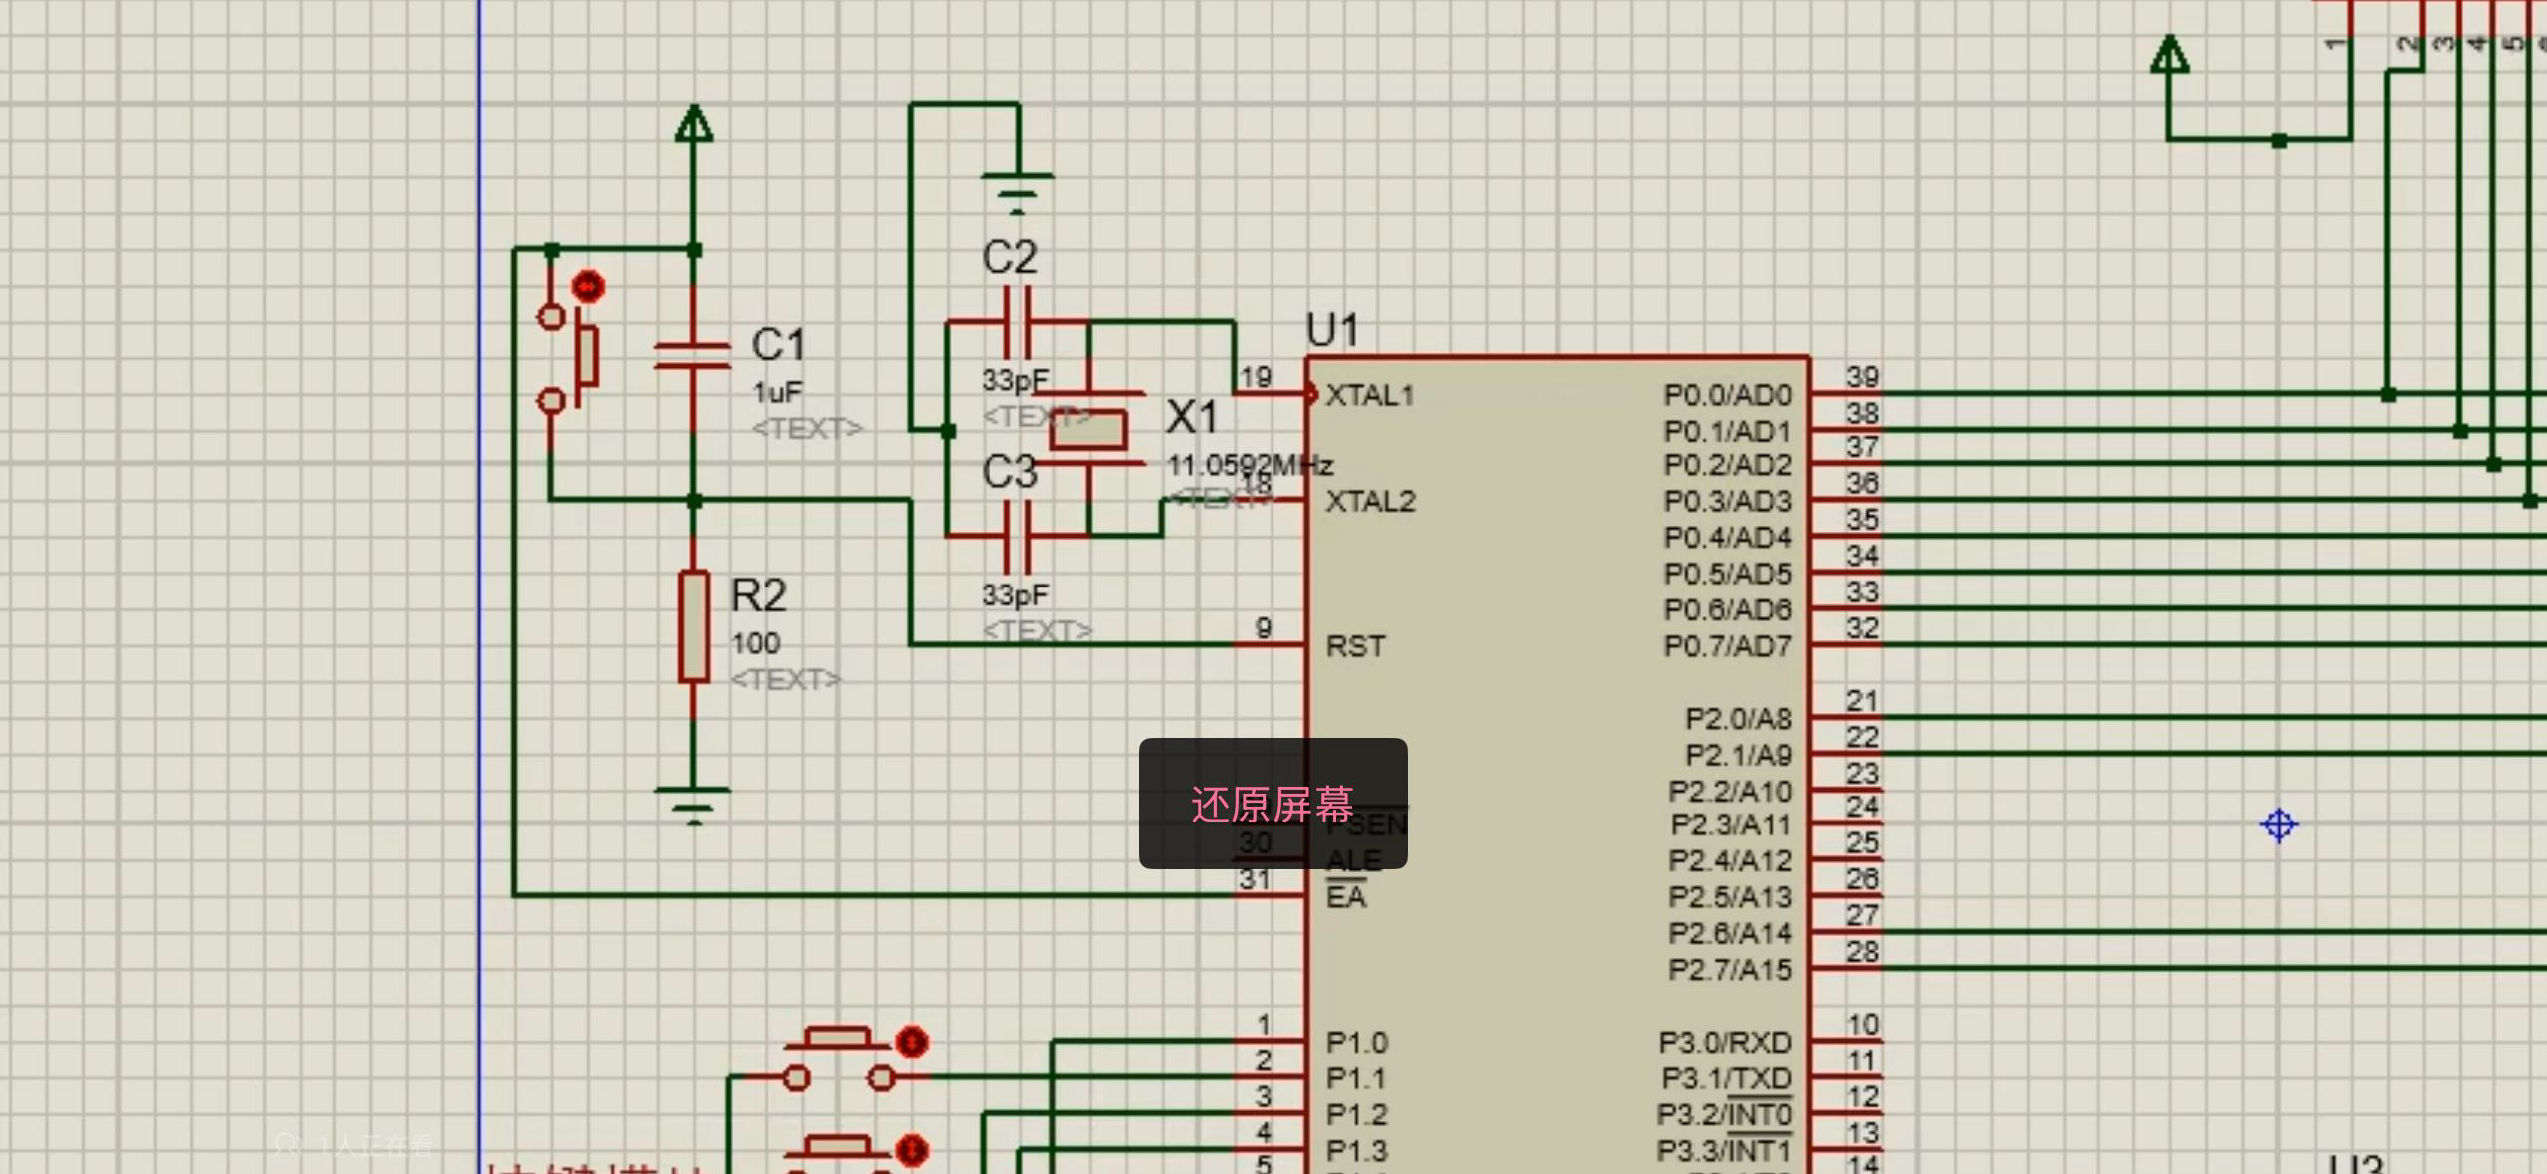Click pin number 31 at EA
2547x1174 pixels.
tap(1254, 879)
